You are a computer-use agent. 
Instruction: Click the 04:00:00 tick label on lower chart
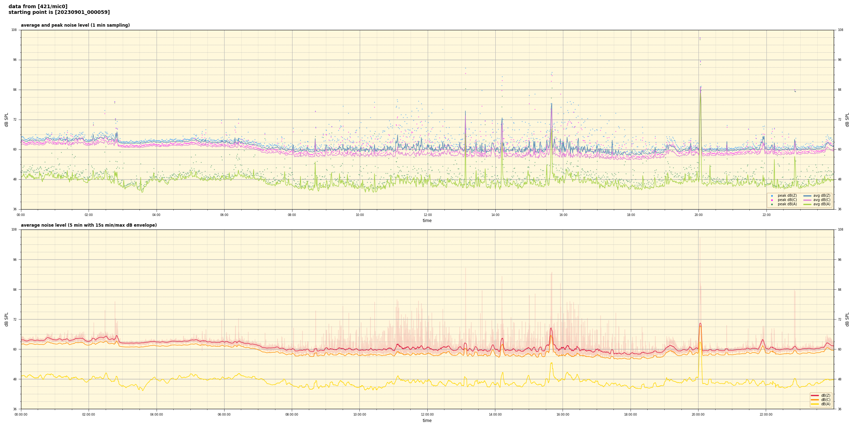[x=156, y=415]
